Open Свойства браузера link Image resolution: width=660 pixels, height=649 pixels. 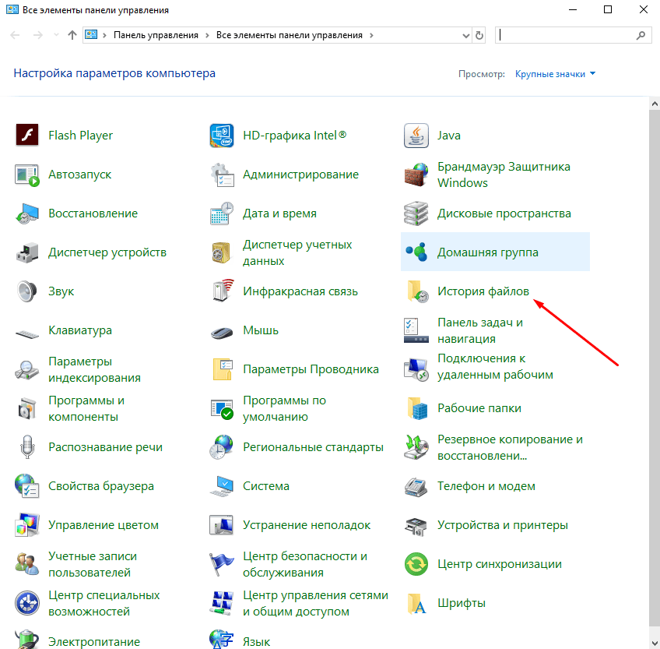click(101, 486)
